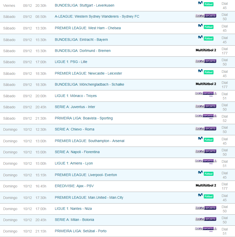Click beIN Sports logo for Western Sydney Wanderers match

pos(205,16)
